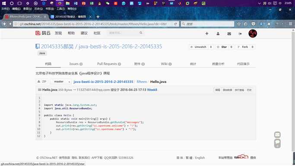Image resolution: width=295 pixels, height=166 pixels.
Task: Open the 编辑 menu in menu bar
Action: [x=16, y=9]
